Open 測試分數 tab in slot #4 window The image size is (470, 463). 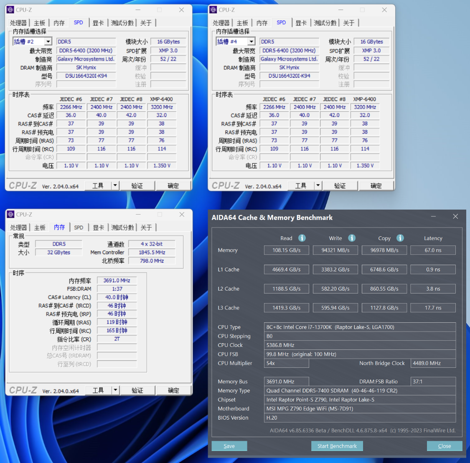[x=325, y=23]
